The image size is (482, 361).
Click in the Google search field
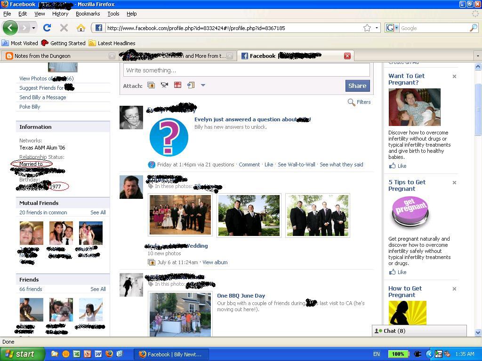434,28
